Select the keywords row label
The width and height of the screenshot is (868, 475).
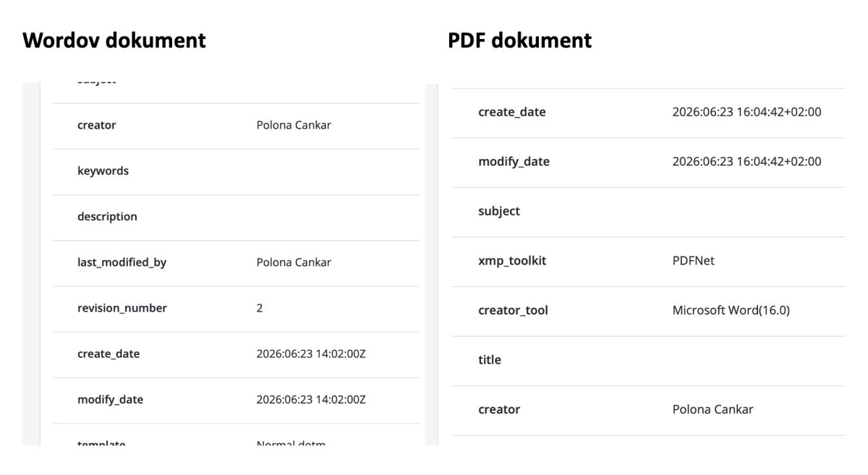[103, 171]
